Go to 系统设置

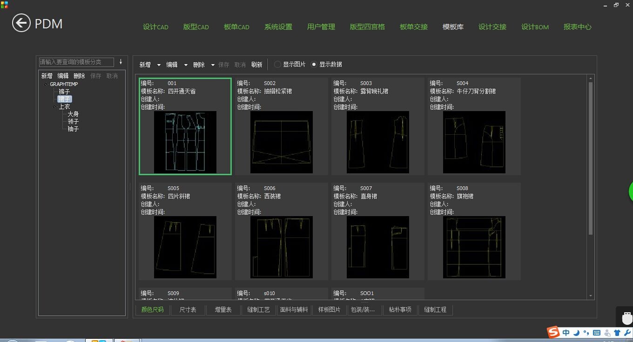278,27
